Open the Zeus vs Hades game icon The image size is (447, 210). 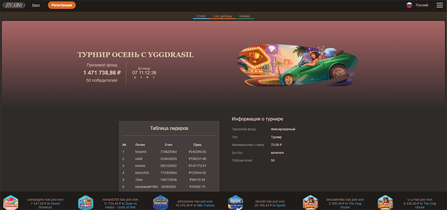pyautogui.click(x=86, y=202)
